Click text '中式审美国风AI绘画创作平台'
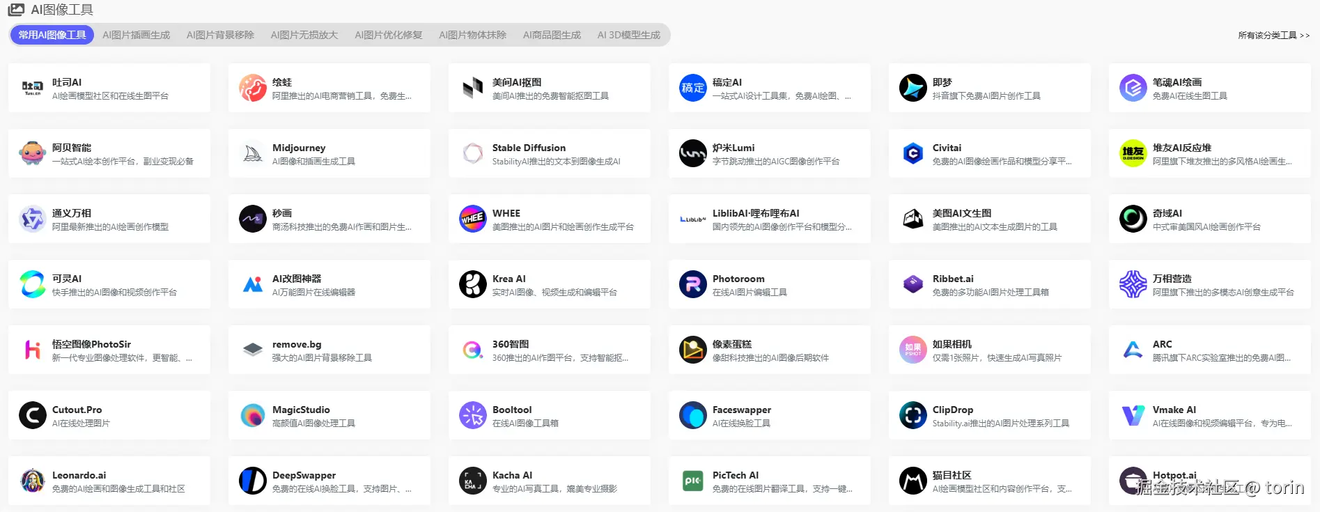The height and width of the screenshot is (512, 1320). coord(1206,227)
